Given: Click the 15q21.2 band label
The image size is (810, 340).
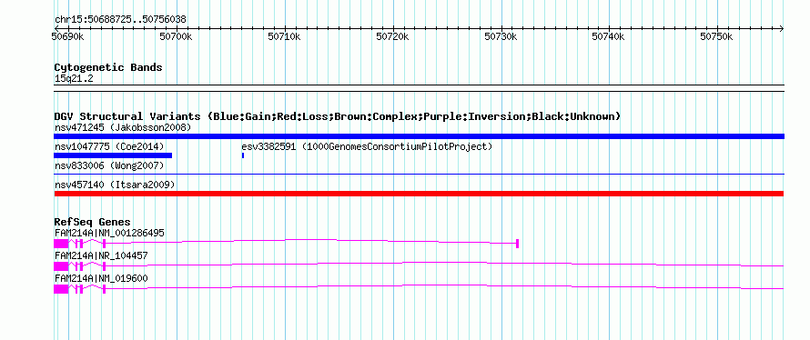Looking at the screenshot, I should (x=74, y=79).
